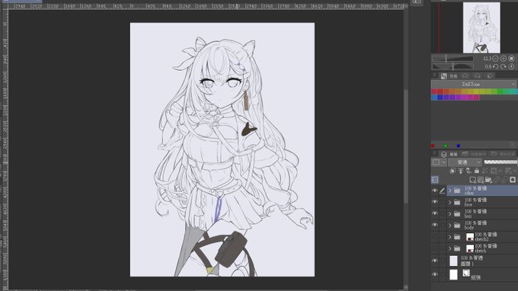
Task: Hide the '圖層 1' background layer
Action: click(435, 261)
